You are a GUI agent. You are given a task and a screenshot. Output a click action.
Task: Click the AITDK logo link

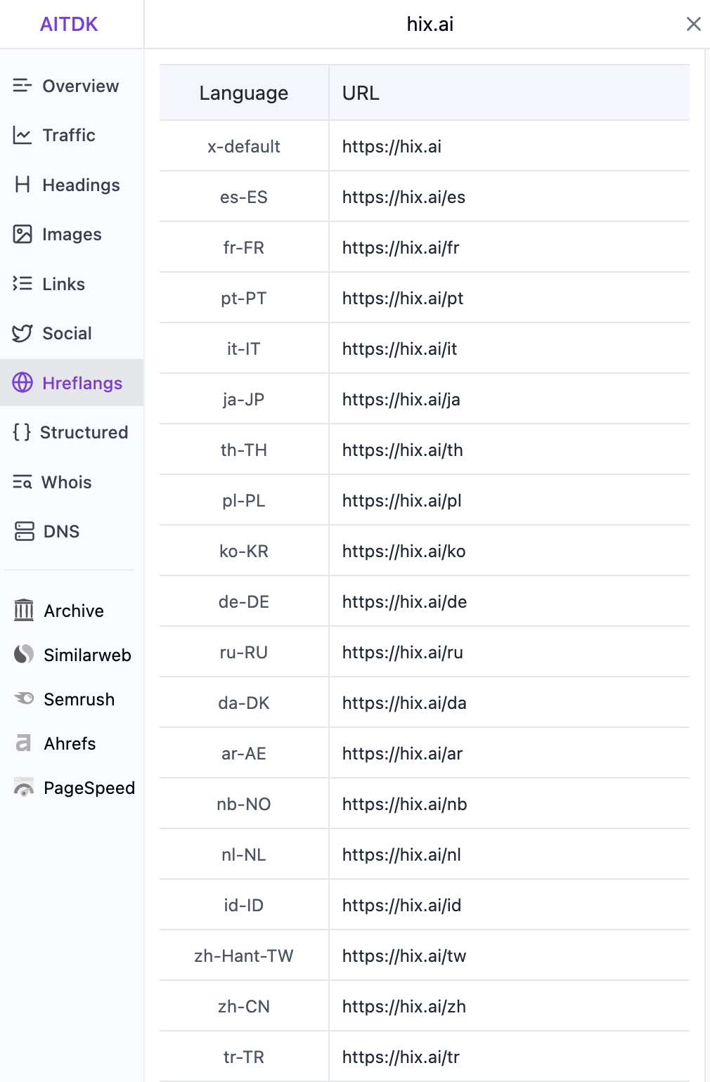69,24
